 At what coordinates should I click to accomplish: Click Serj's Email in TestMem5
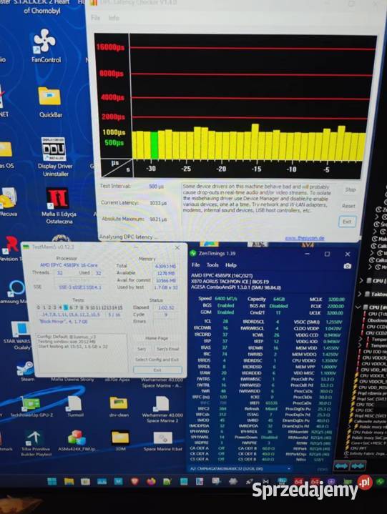point(167,349)
